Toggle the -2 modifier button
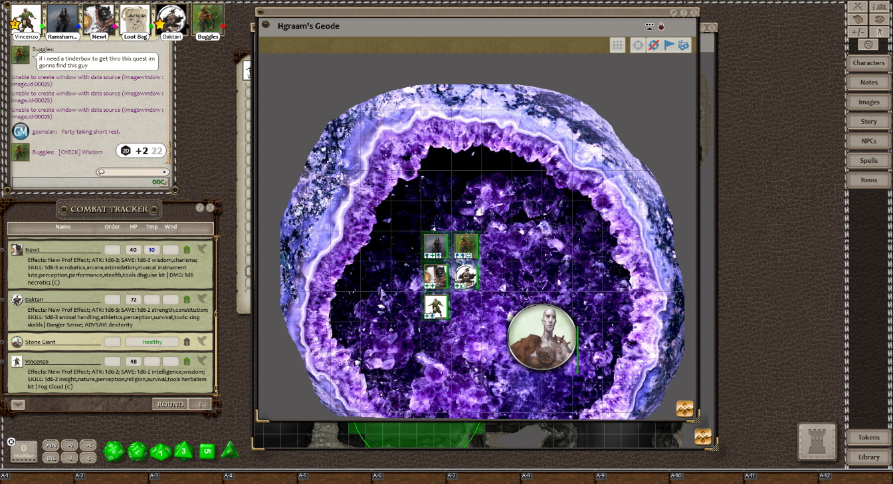This screenshot has width=893, height=484. 70,458
